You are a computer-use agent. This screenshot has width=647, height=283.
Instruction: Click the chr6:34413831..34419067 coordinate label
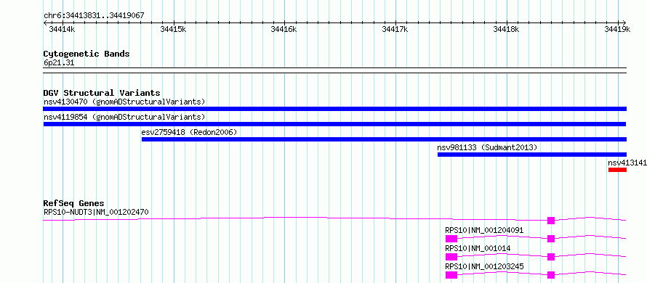tap(94, 16)
